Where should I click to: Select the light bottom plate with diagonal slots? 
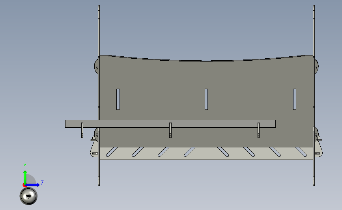coord(206,153)
